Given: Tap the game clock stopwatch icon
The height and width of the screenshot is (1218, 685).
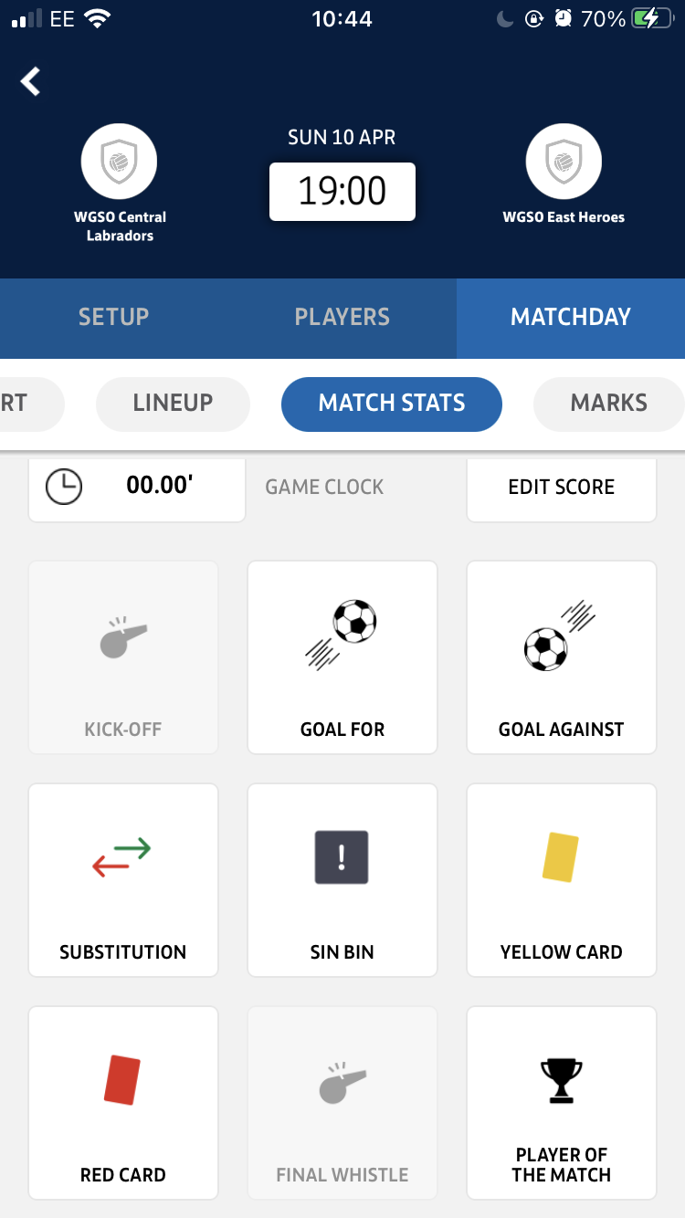Looking at the screenshot, I should 60,486.
